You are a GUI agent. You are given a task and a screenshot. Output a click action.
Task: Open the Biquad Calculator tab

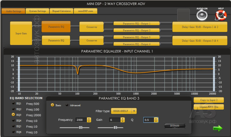pyautogui.click(x=61, y=11)
